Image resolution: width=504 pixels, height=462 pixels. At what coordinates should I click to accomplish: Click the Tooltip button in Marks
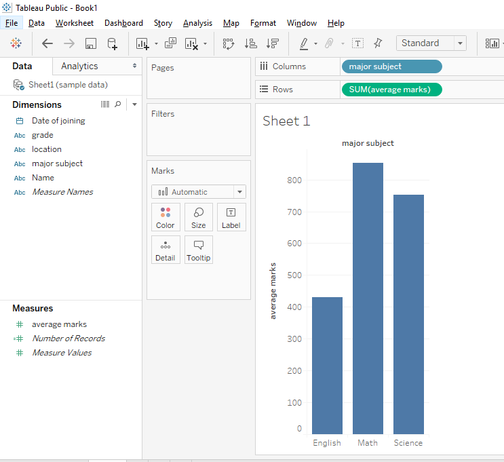(x=199, y=250)
